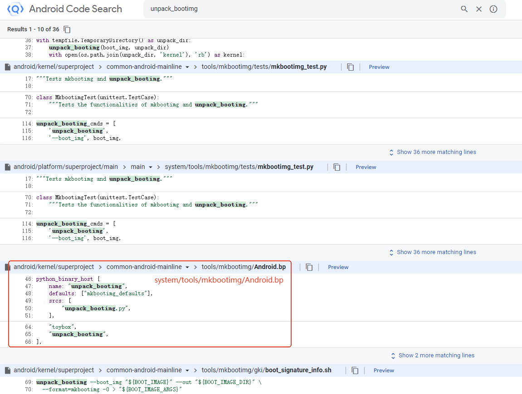Expand first Show 36 more matching lines

[x=433, y=152]
